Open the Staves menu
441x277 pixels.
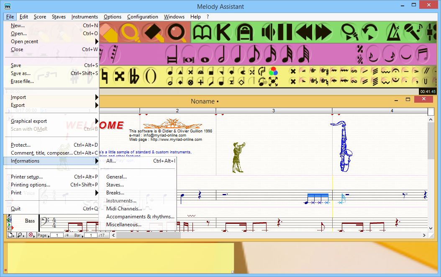[59, 17]
